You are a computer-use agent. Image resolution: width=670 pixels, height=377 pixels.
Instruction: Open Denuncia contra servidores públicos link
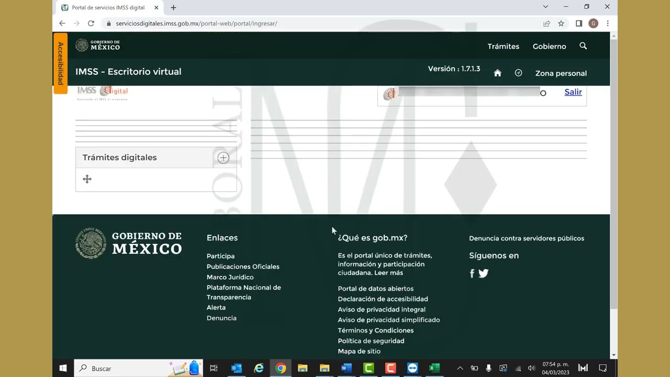point(527,238)
